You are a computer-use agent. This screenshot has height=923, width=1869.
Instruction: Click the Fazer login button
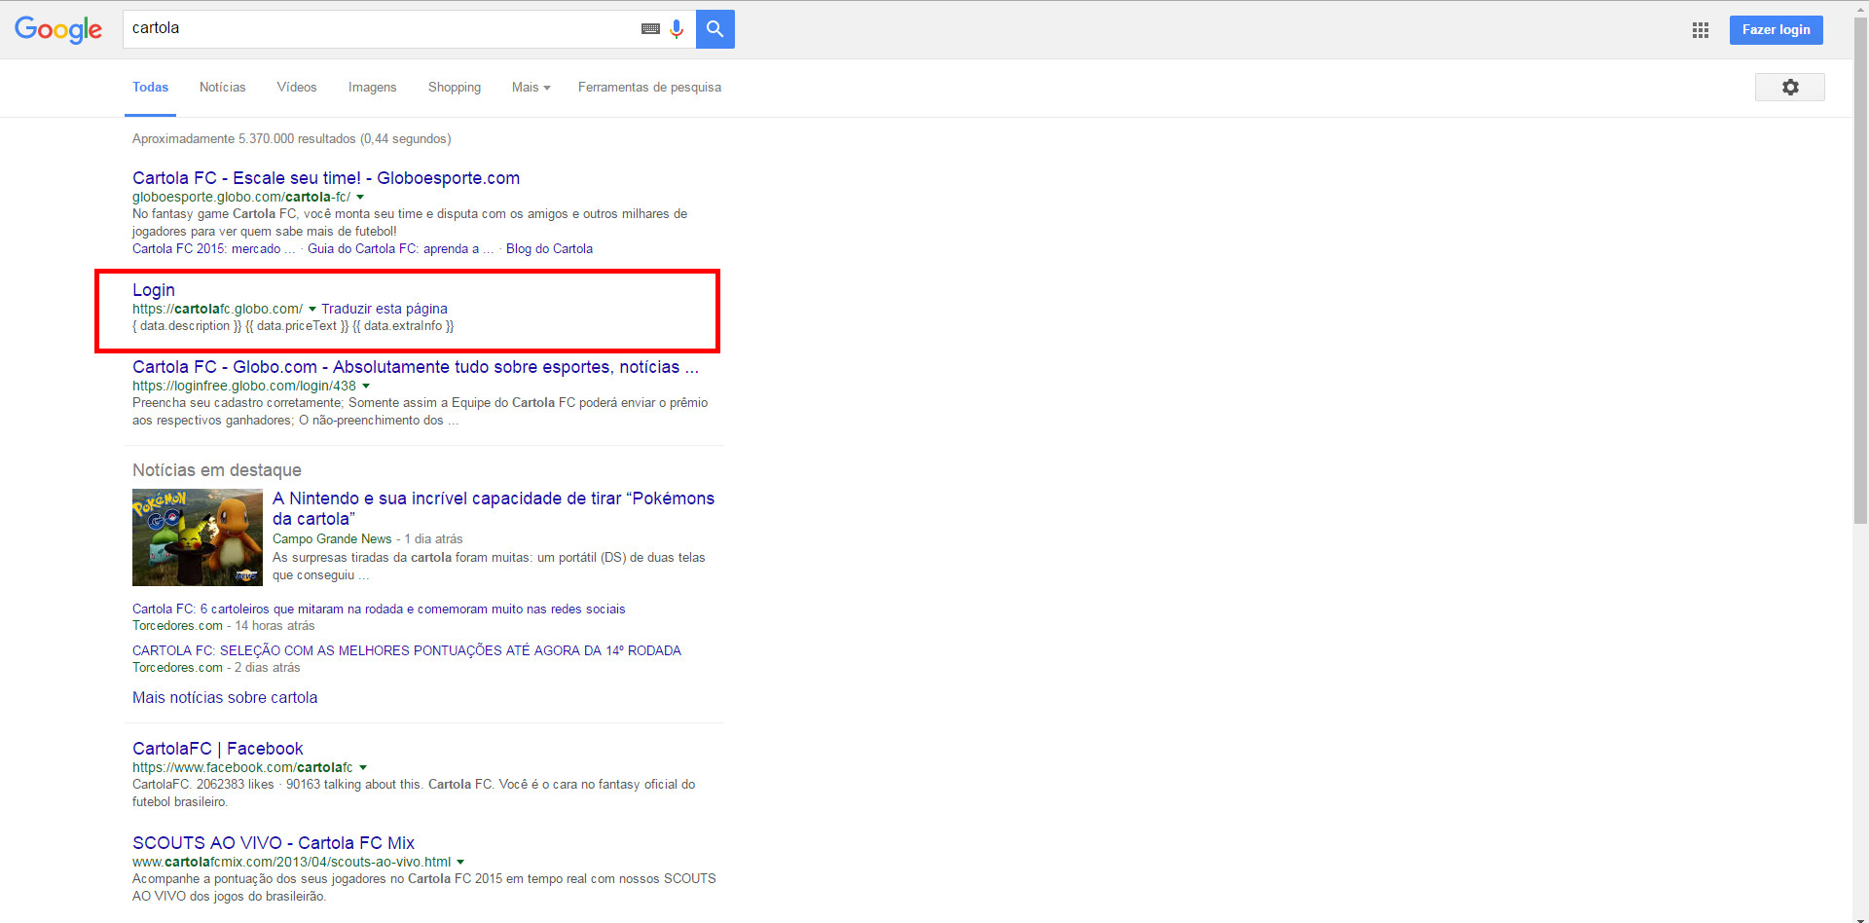tap(1776, 29)
